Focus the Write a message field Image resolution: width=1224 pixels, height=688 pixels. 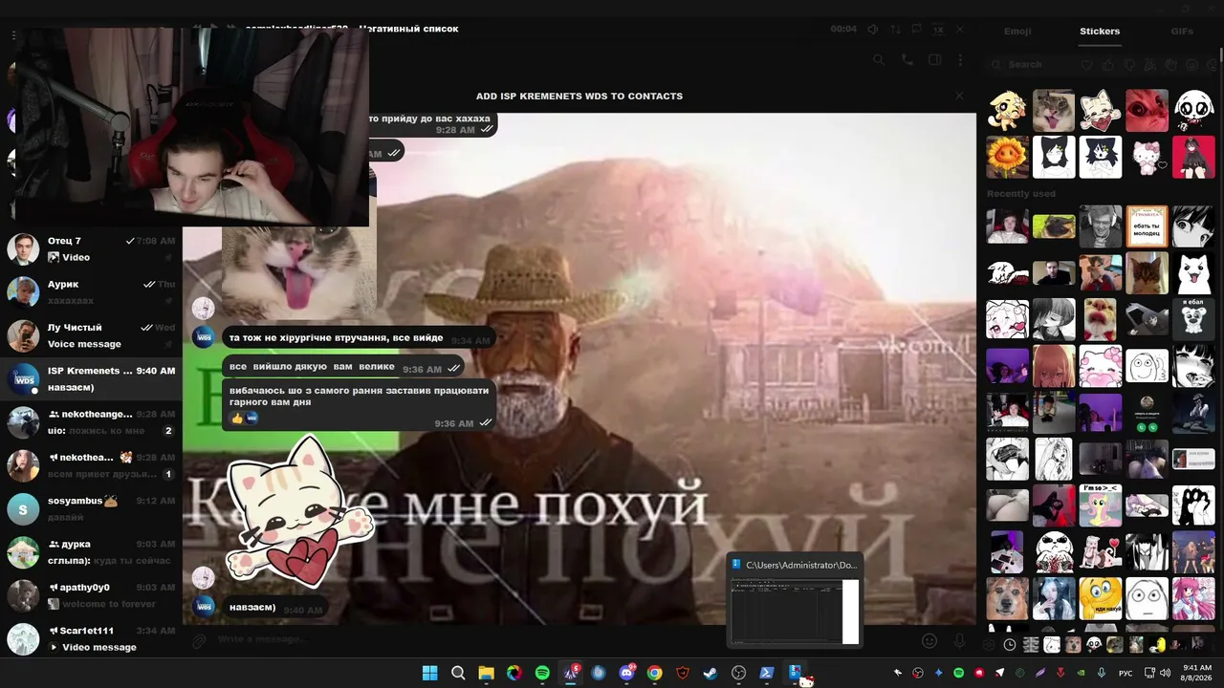click(x=564, y=640)
